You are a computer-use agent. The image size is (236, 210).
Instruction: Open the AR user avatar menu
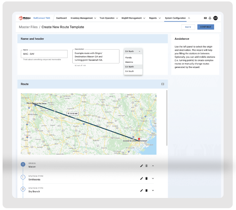[216, 18]
